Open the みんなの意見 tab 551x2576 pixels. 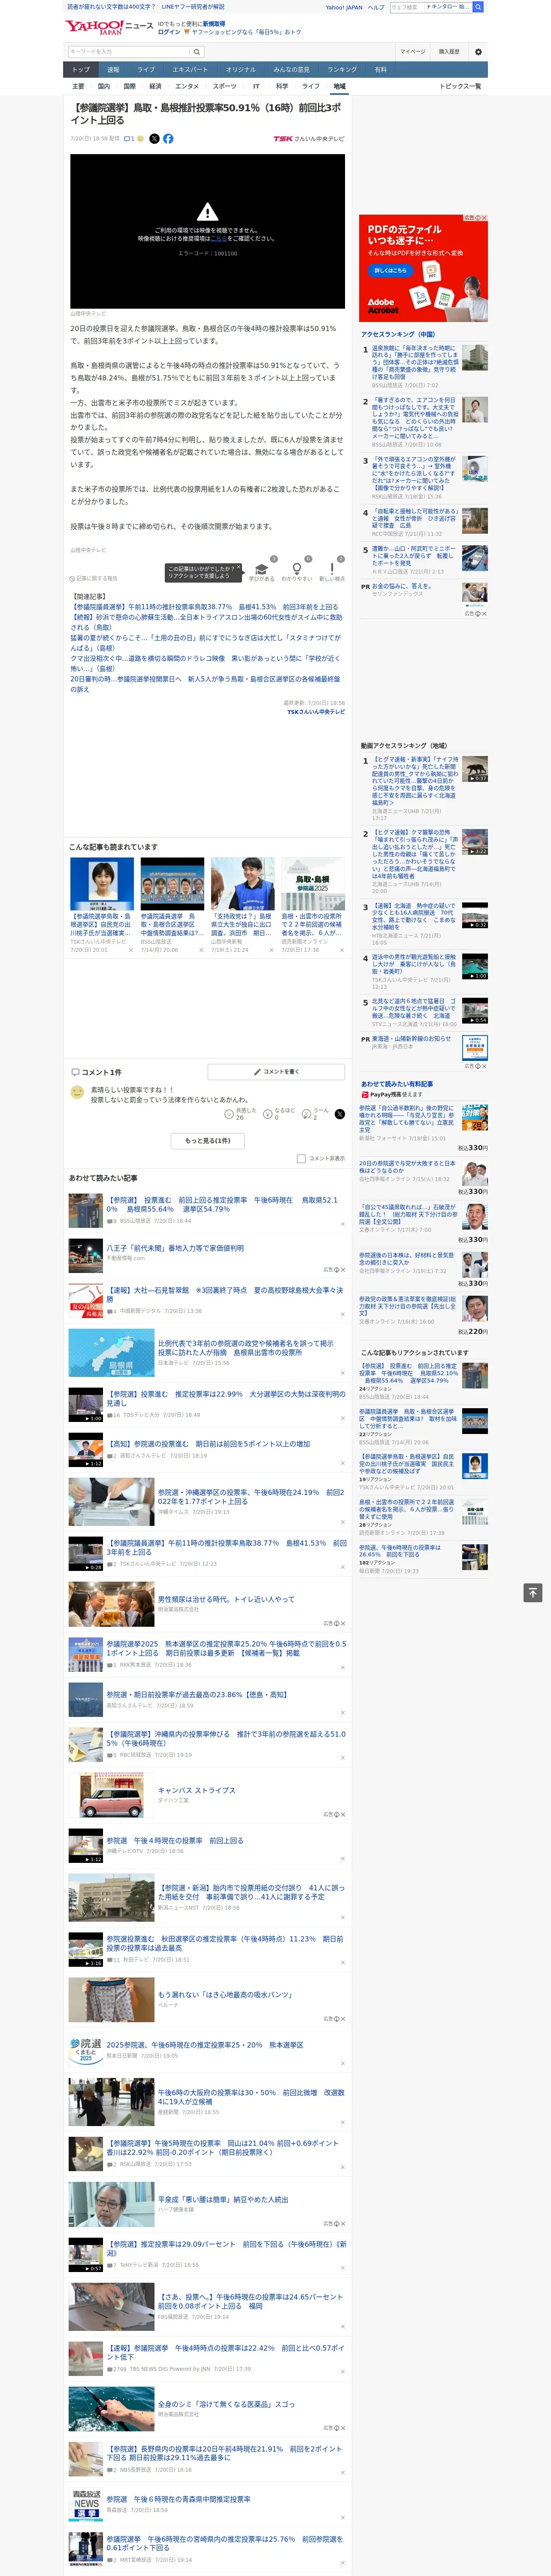[291, 70]
